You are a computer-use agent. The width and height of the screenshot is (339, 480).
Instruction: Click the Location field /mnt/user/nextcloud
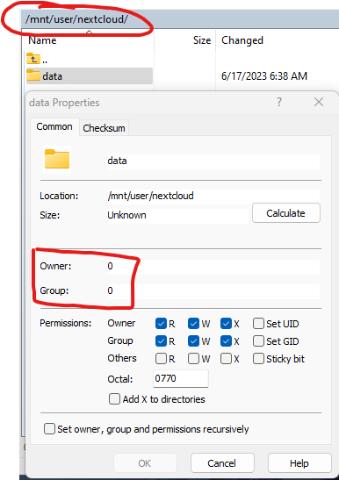point(213,196)
